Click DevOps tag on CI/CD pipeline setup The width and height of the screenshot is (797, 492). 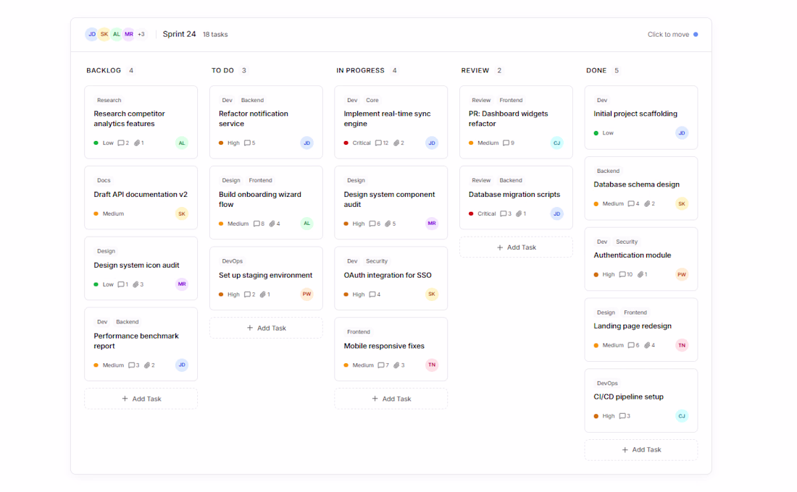point(607,383)
